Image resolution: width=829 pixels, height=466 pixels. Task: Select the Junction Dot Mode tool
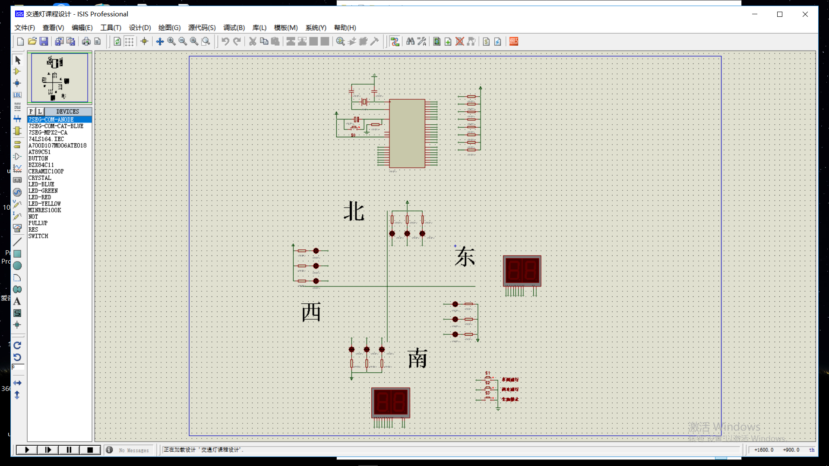point(17,83)
